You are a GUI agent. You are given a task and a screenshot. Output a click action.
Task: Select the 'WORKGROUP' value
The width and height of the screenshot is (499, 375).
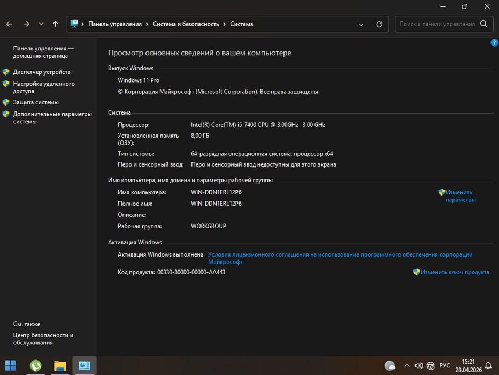209,226
